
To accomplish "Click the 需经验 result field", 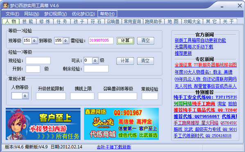I will (x=101, y=40).
